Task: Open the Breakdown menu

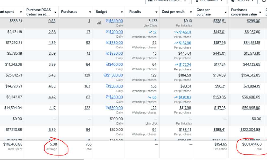Action: pos(209,1)
